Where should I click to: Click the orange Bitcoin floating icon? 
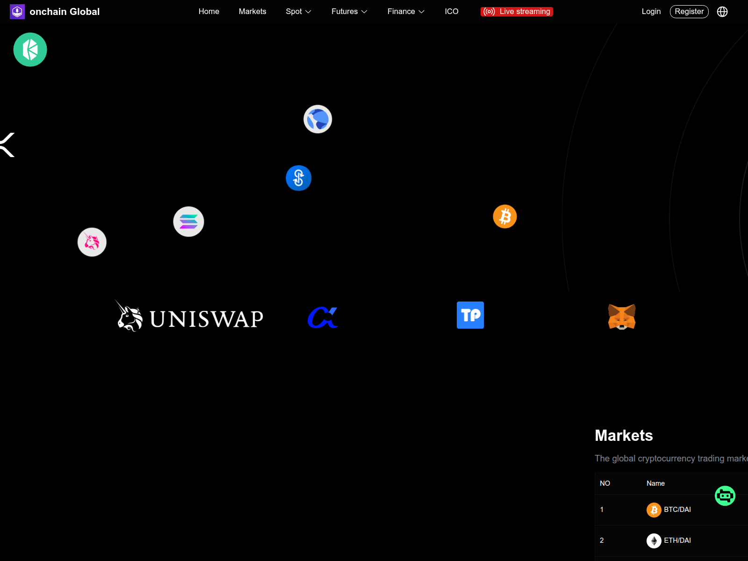click(x=505, y=216)
